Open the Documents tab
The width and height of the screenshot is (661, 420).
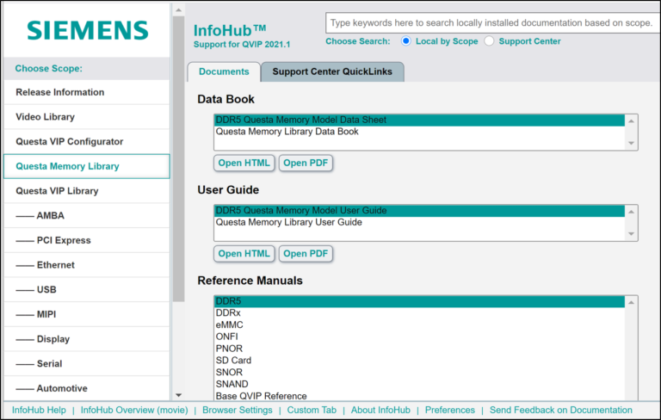pyautogui.click(x=224, y=72)
